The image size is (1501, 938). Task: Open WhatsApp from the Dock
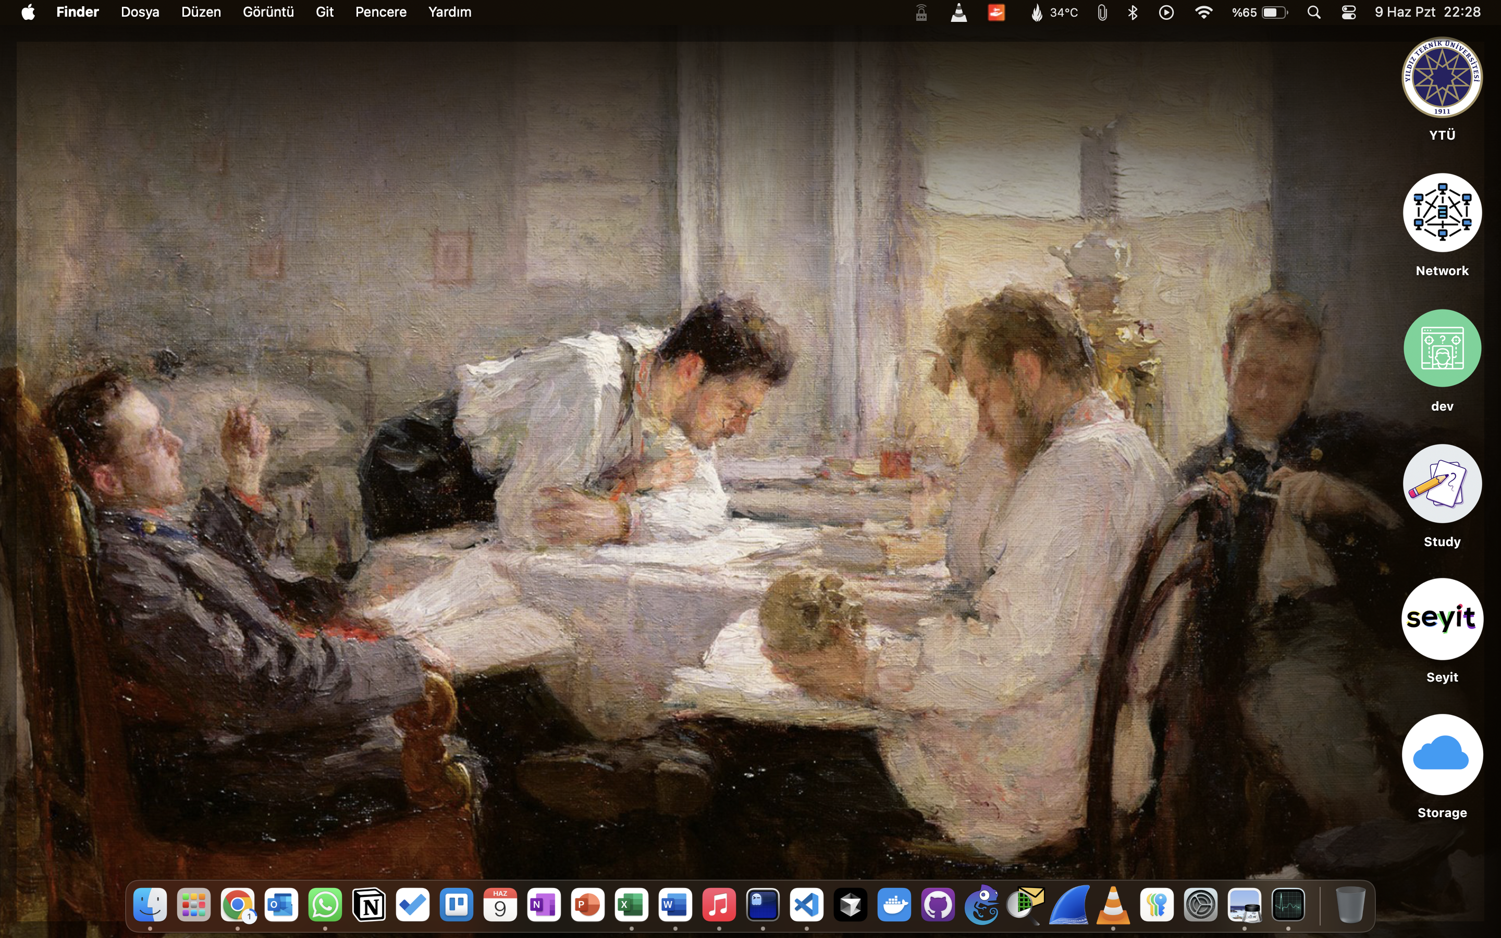coord(325,905)
